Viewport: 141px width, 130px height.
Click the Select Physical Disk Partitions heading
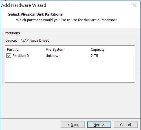coord(35,14)
